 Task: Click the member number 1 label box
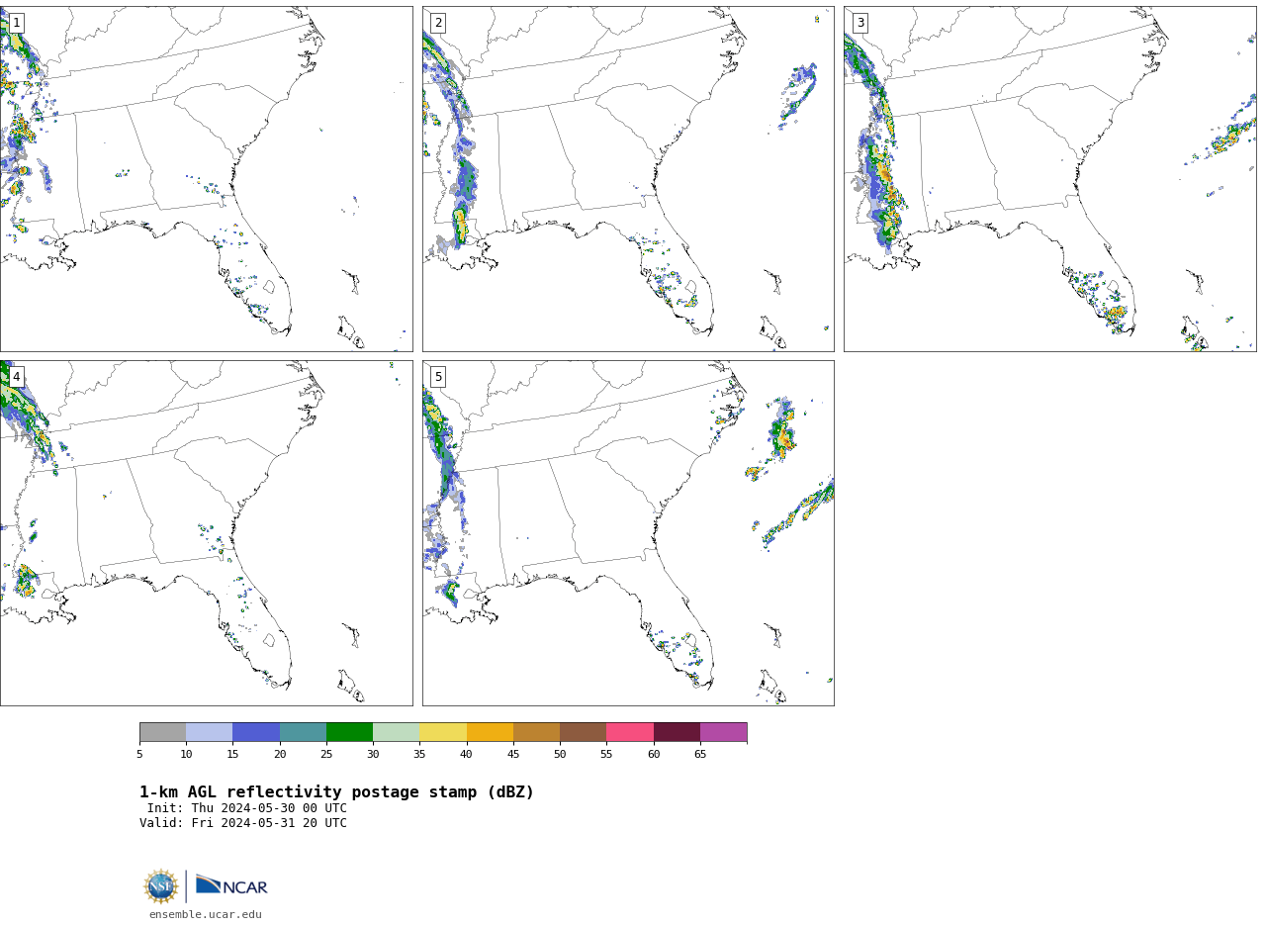click(16, 23)
